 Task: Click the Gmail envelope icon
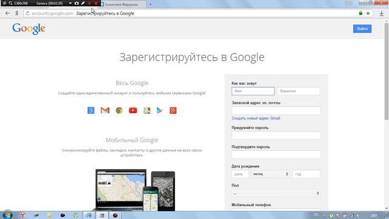tap(105, 110)
